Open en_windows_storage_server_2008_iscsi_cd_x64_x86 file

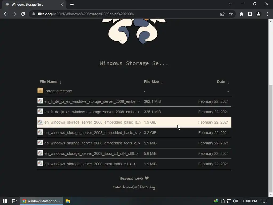click(x=91, y=153)
